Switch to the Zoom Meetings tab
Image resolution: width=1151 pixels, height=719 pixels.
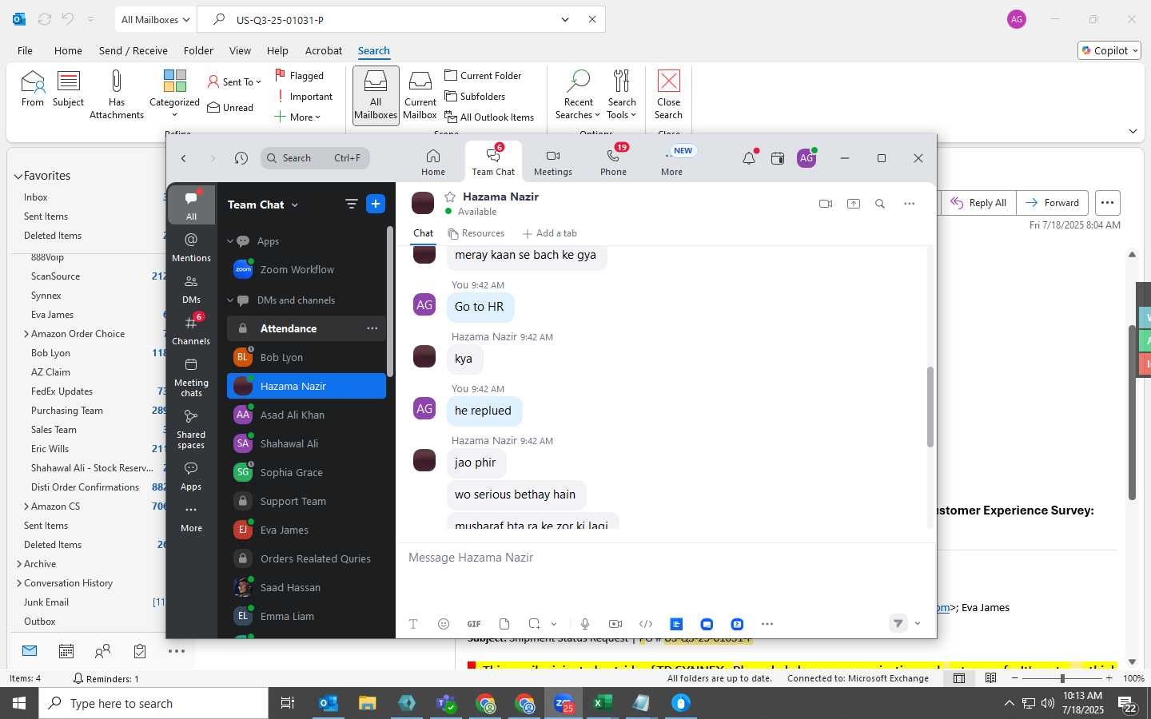pyautogui.click(x=552, y=162)
